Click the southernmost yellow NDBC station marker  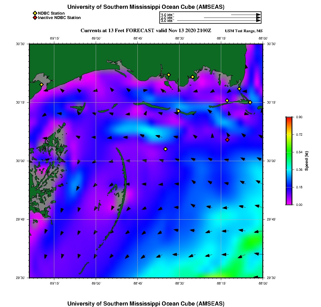point(165,149)
